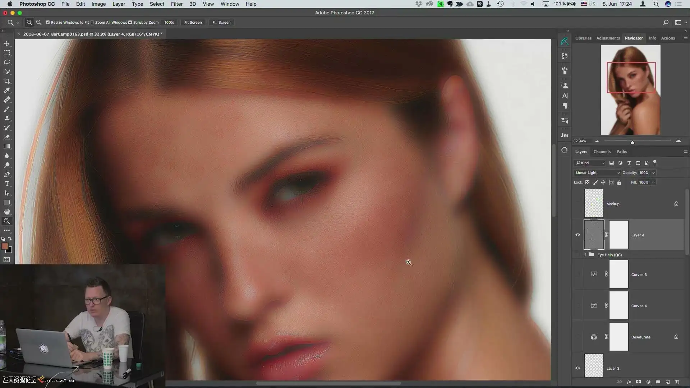
Task: Toggle Resize Windows to Fit checkbox
Action: (x=48, y=22)
